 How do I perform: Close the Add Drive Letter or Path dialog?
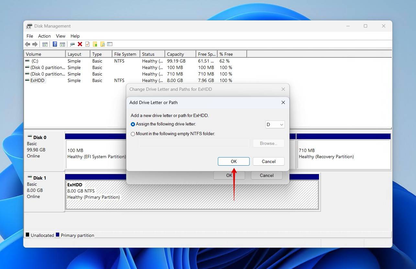click(283, 102)
